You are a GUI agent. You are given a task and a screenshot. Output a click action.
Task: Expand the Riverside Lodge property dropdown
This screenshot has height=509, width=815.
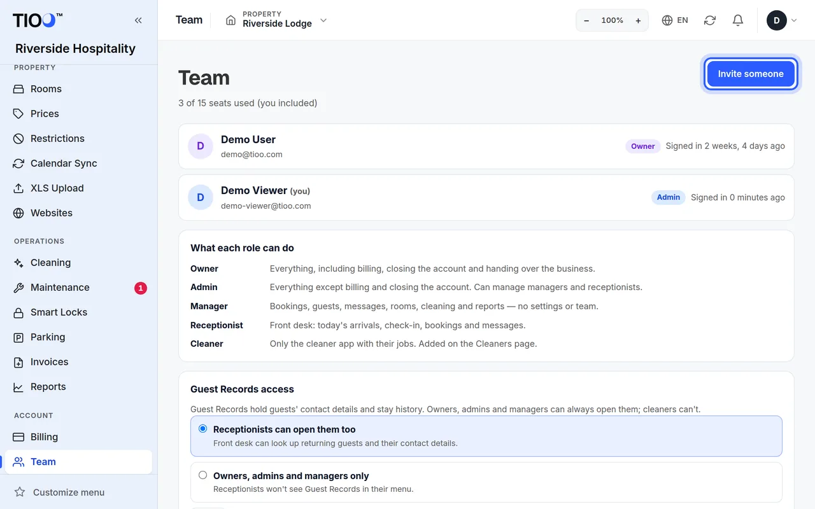click(x=276, y=20)
